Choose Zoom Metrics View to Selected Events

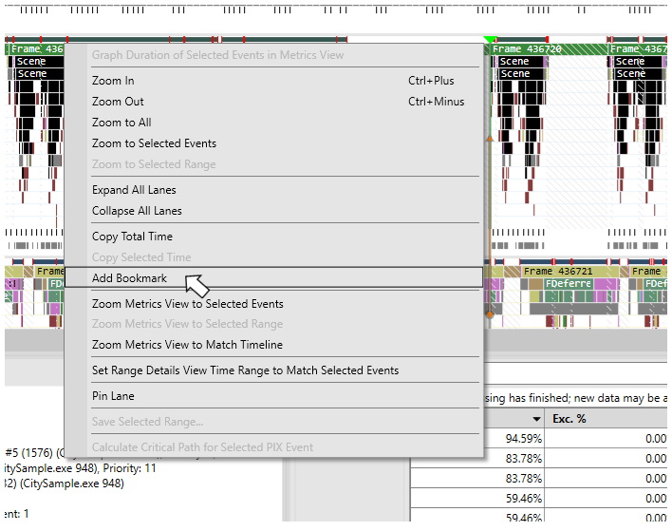[274, 304]
